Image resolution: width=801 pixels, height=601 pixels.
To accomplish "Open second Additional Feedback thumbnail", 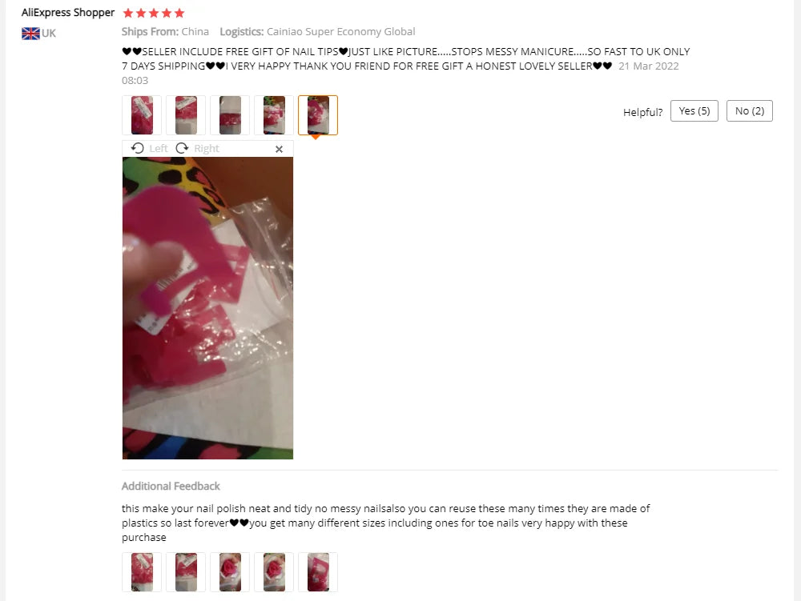I will point(186,572).
